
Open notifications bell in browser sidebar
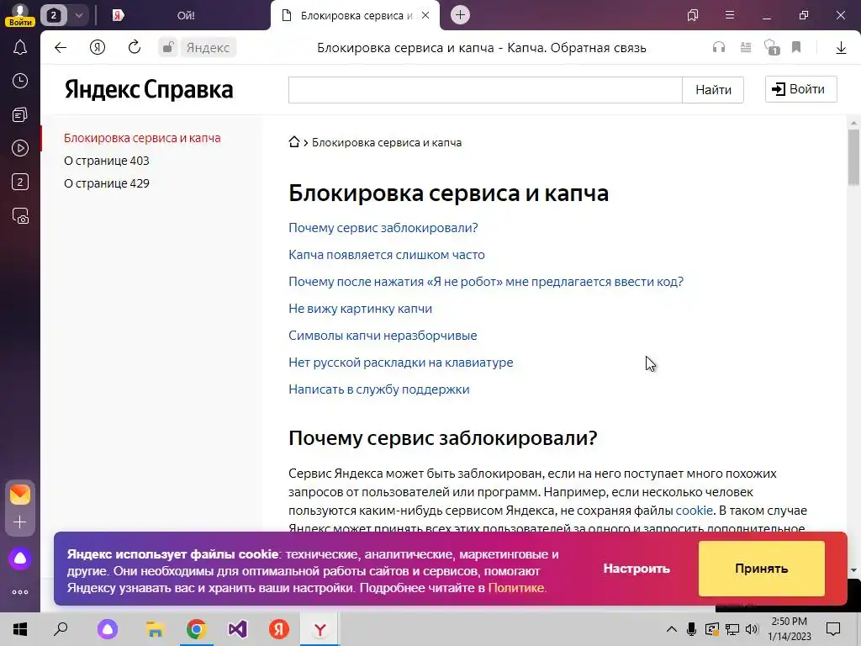pos(20,48)
